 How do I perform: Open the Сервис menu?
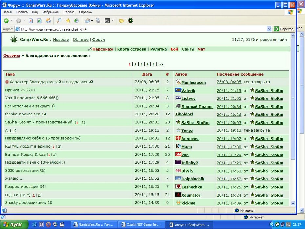pos(69,12)
